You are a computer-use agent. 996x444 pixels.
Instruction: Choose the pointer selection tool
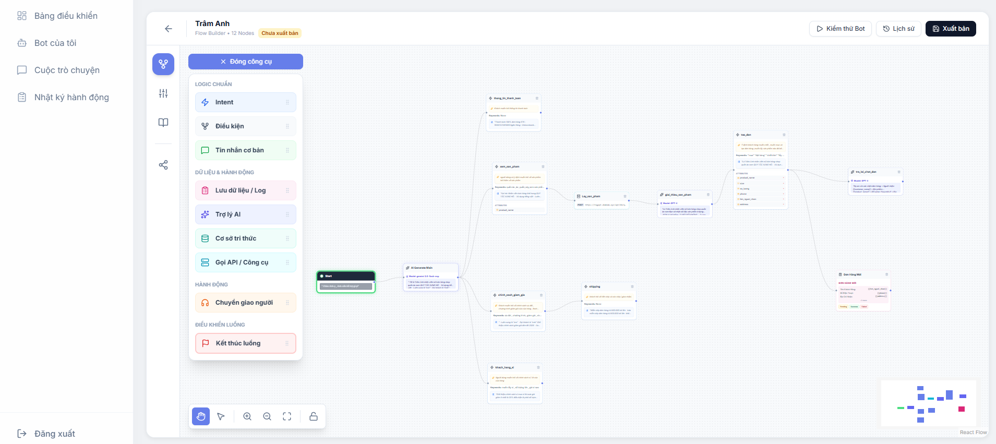221,416
